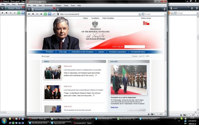
Task: Click the wand icon beside address bar
Action: (54, 14)
